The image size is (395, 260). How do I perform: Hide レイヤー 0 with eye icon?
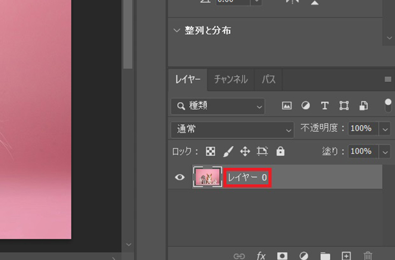pyautogui.click(x=180, y=177)
